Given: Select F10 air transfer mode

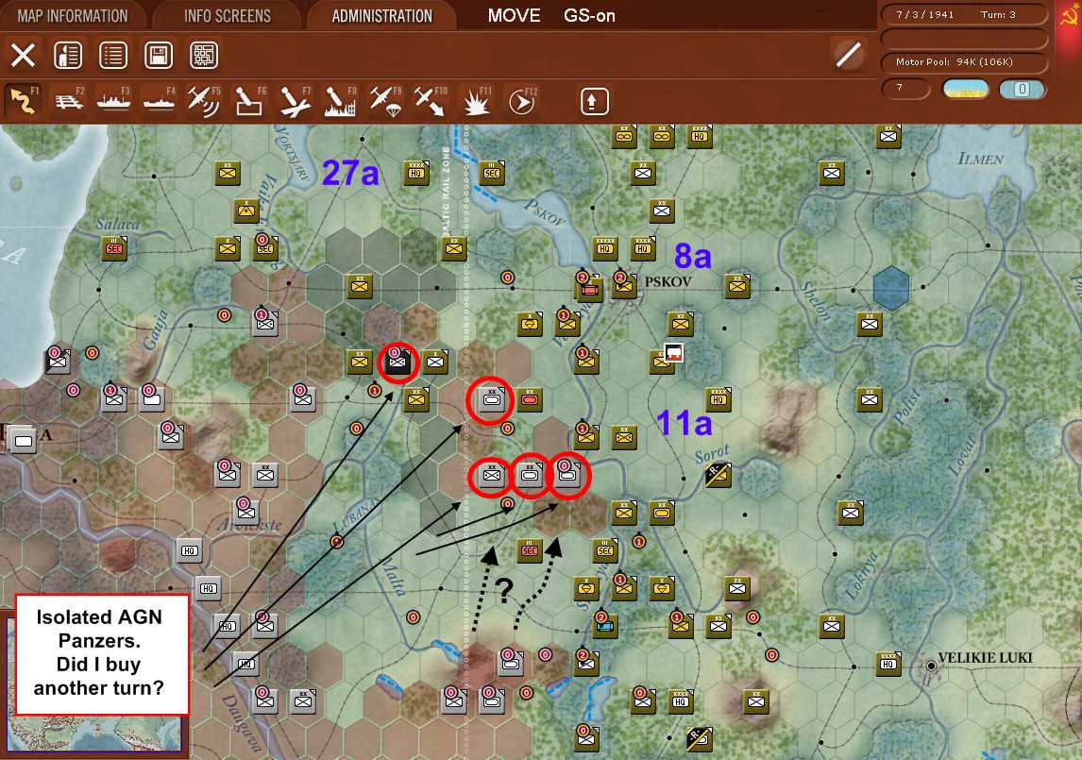Looking at the screenshot, I should 431,101.
